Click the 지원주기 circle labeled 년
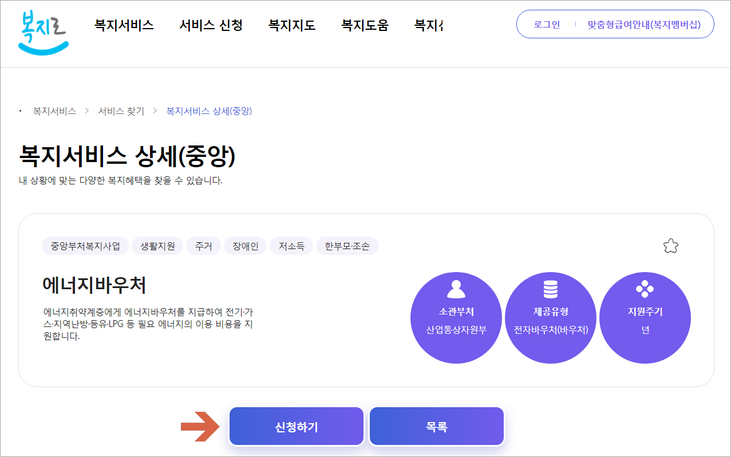This screenshot has width=731, height=457. coord(645,317)
